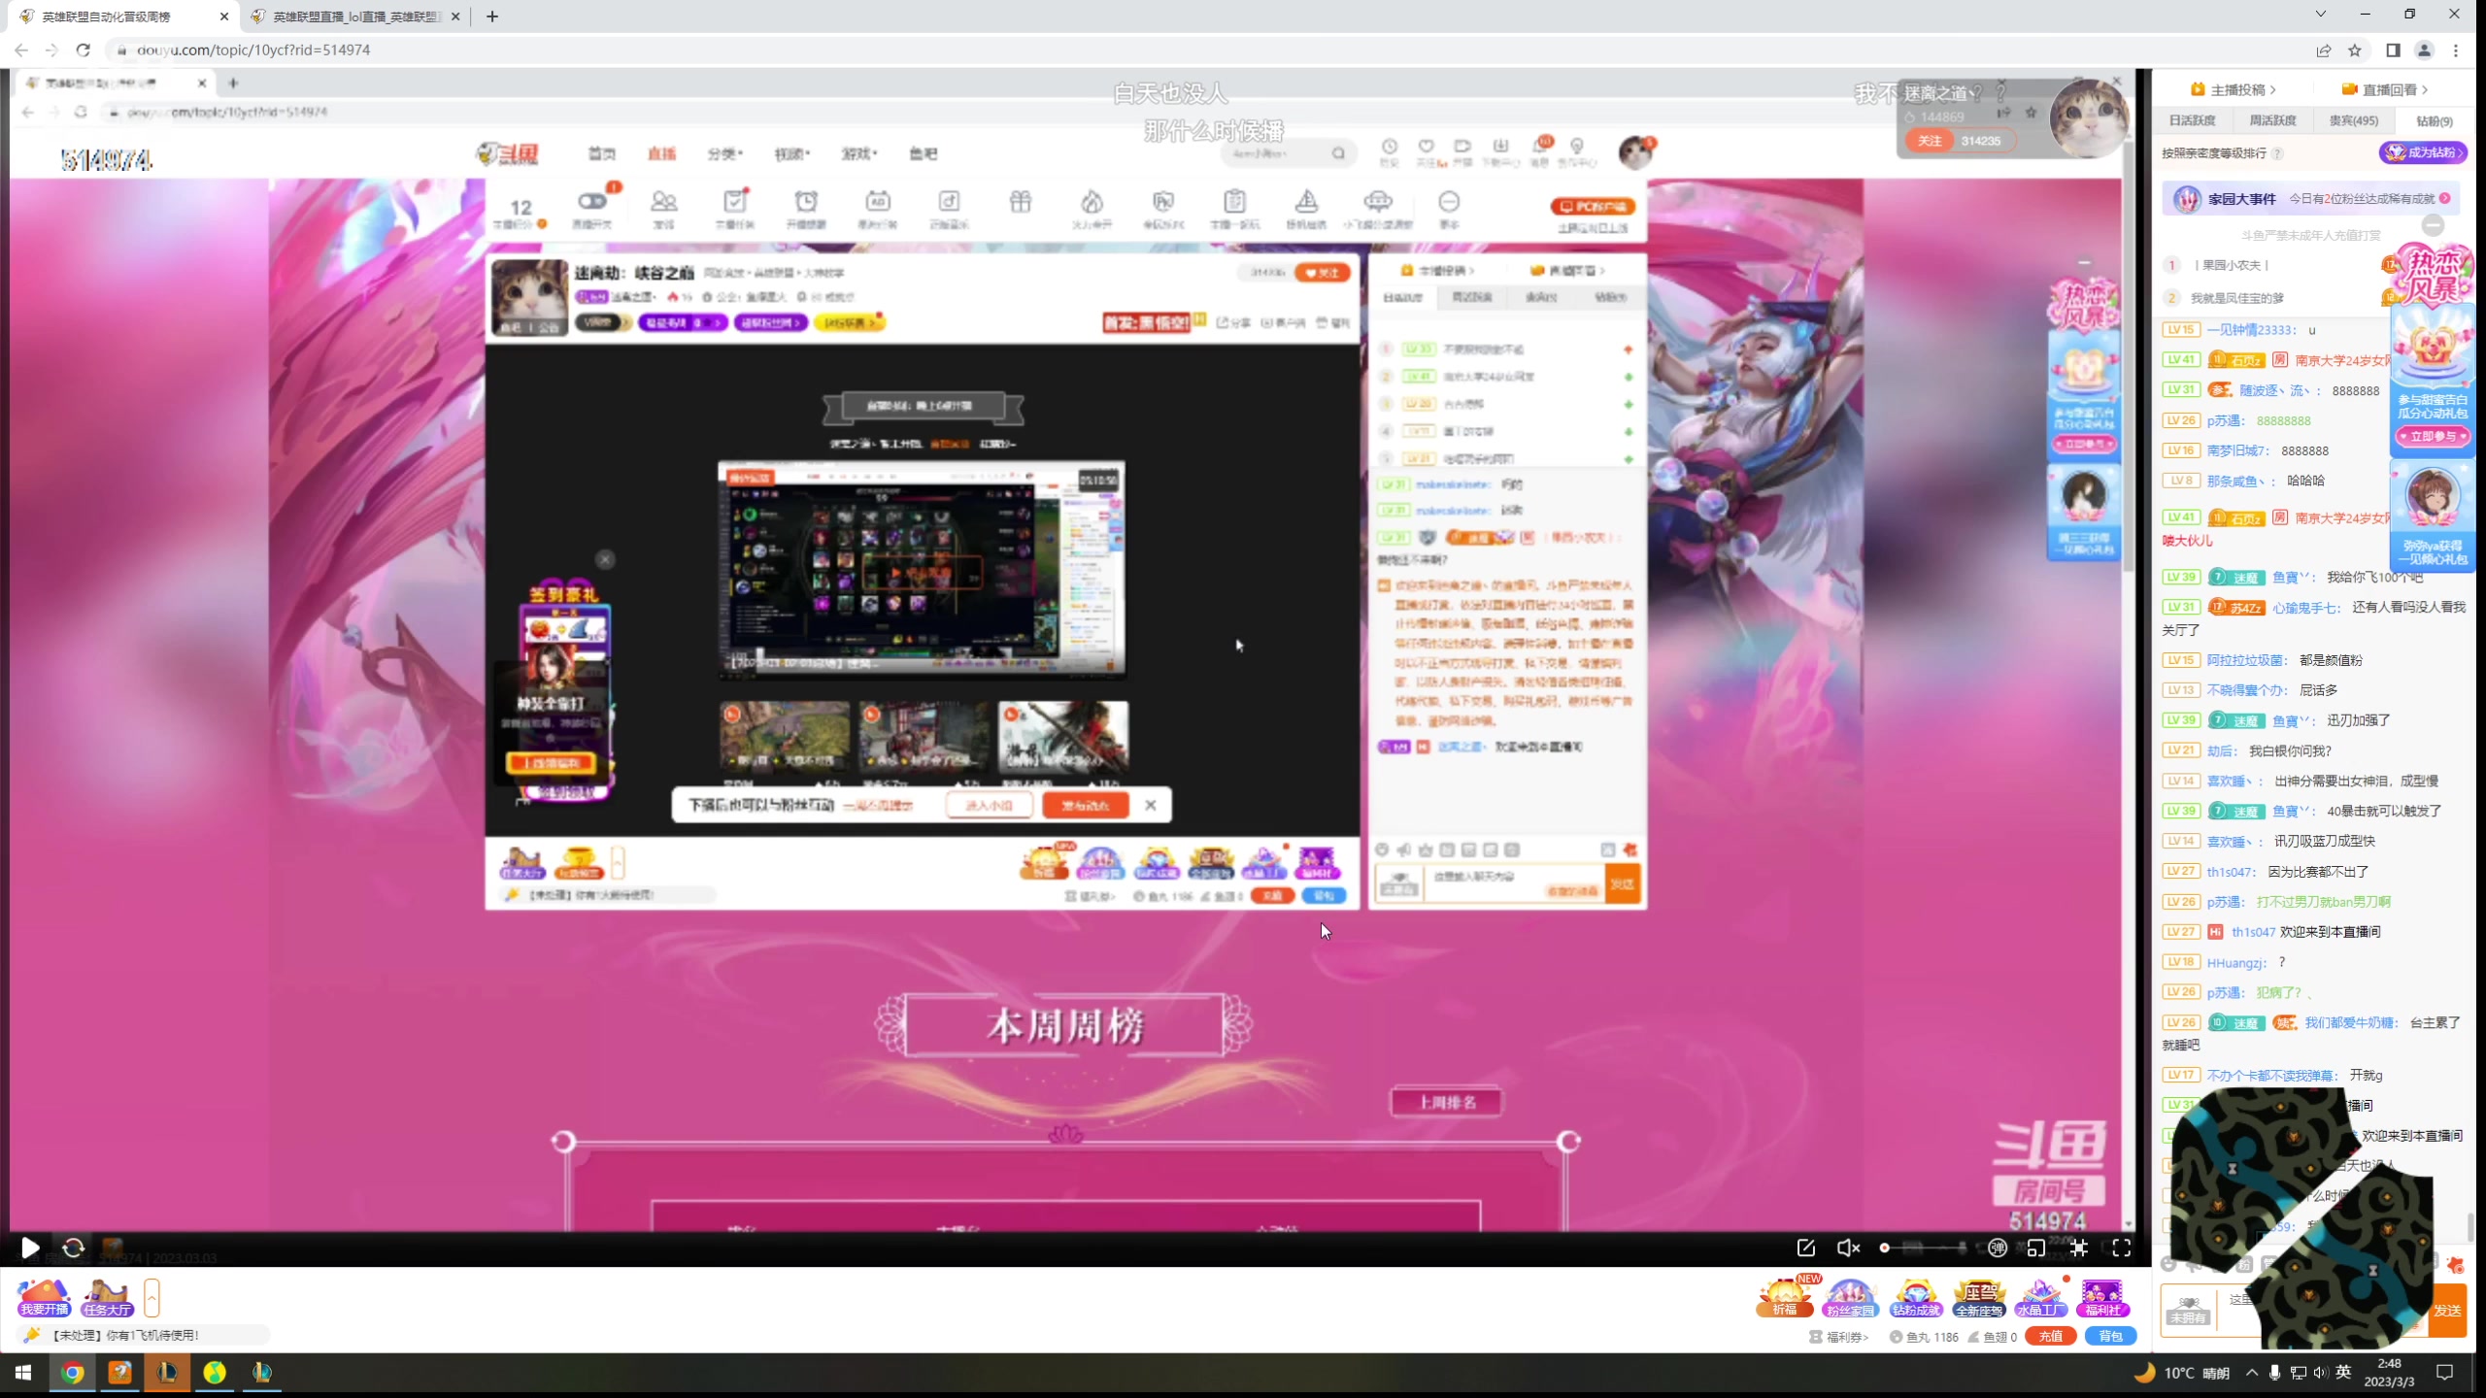Screen dimensions: 2486x1398
Task: Click the 任务大厅 icon
Action: (x=107, y=1297)
